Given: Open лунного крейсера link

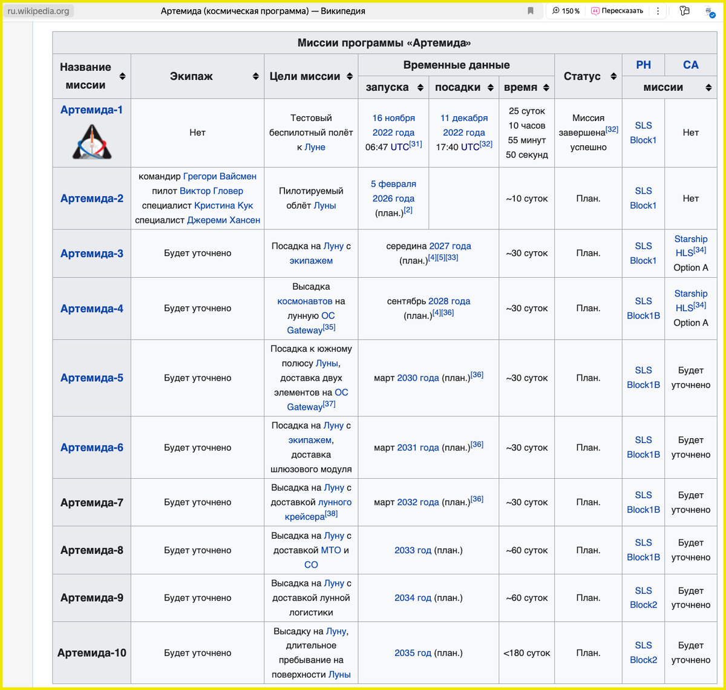Looking at the screenshot, I should point(318,509).
